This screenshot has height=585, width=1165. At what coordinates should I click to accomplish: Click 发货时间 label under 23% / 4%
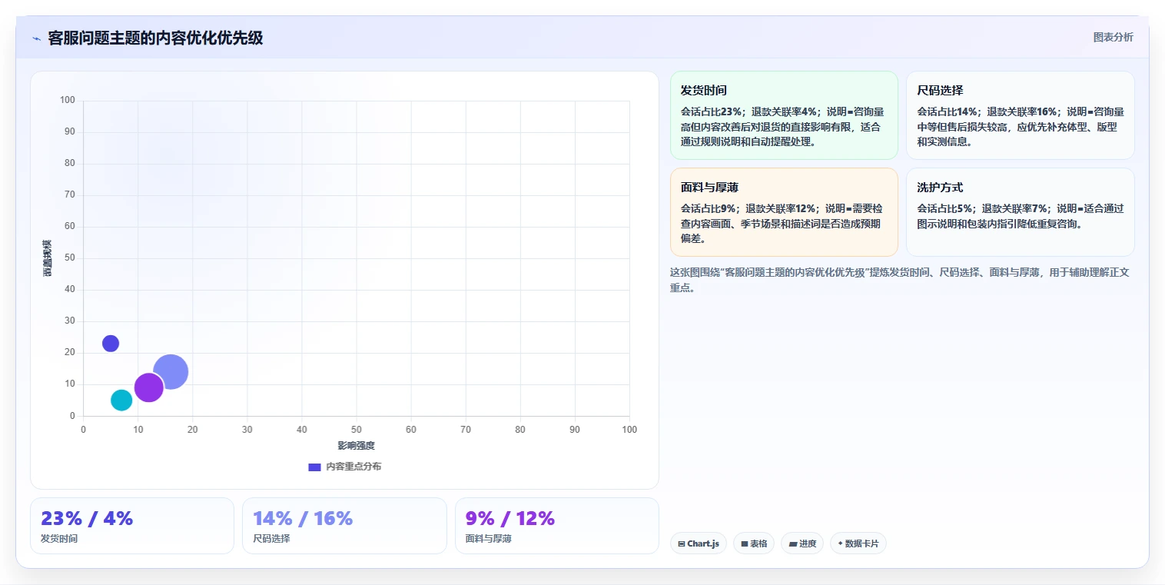[59, 539]
